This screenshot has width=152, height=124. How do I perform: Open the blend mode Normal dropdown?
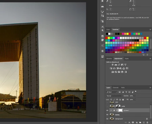click(x=114, y=96)
